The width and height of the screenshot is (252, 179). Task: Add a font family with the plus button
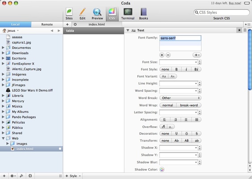coord(162,55)
